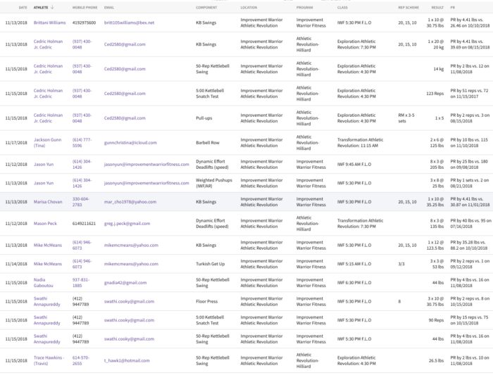Click the REP SCHEME column header
The image size is (493, 375).
pyautogui.click(x=408, y=8)
